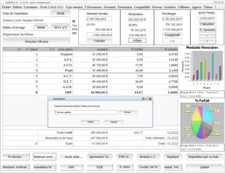The image size is (225, 173).
Task: Click the complexity value 1.0 field
Action: pos(172,41)
